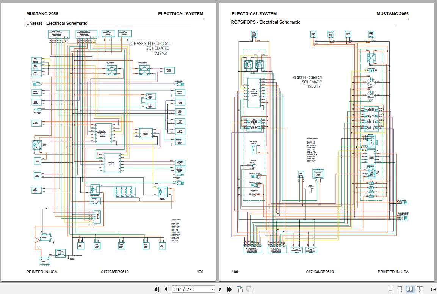Screen dimensions: 437x294
Task: Select the snapshot tool with the green arrow
Action: click(240, 289)
